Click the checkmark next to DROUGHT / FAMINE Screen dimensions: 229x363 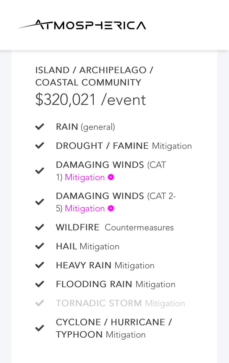40,146
